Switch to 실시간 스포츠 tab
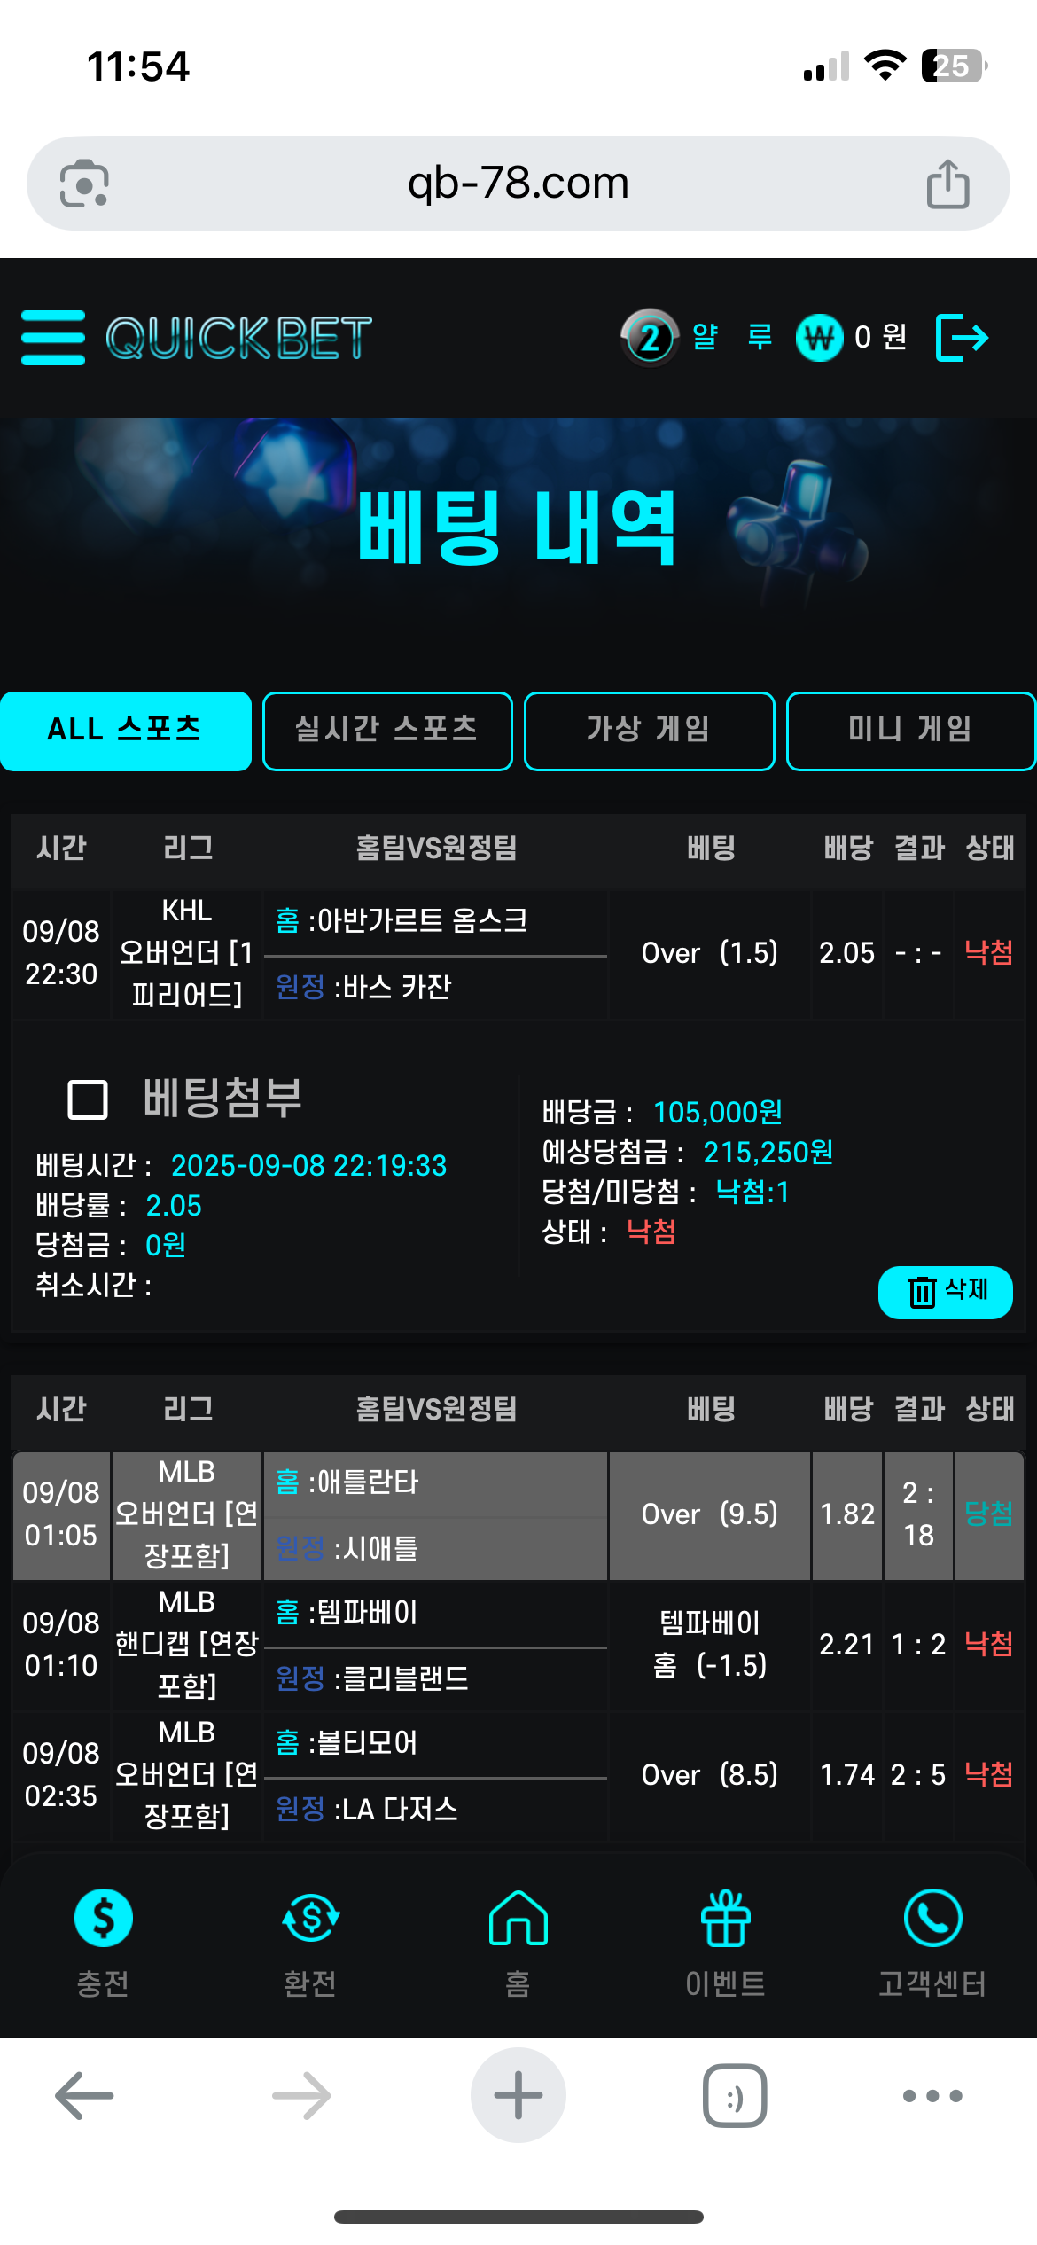Image resolution: width=1037 pixels, height=2245 pixels. (387, 731)
